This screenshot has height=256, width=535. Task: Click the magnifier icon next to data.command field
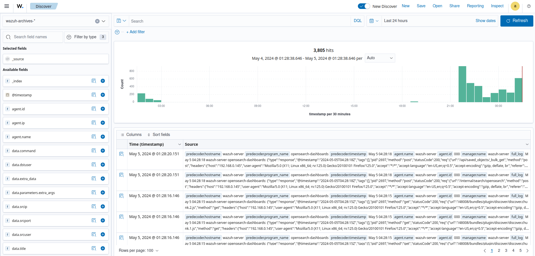94,151
